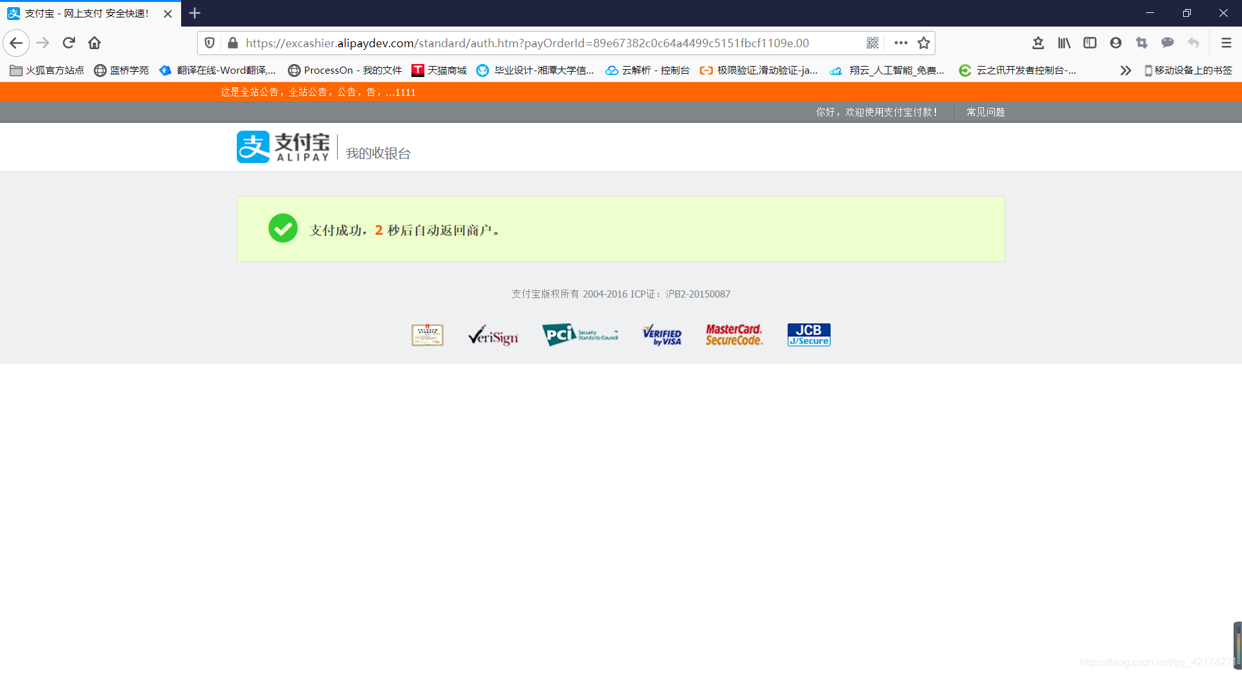This screenshot has width=1242, height=674.
Task: Click the forward navigation arrow
Action: [43, 43]
